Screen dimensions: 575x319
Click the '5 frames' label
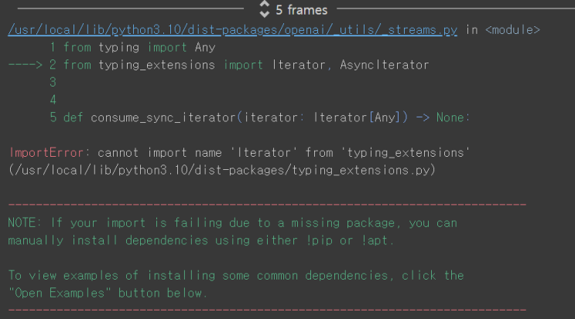(x=302, y=10)
